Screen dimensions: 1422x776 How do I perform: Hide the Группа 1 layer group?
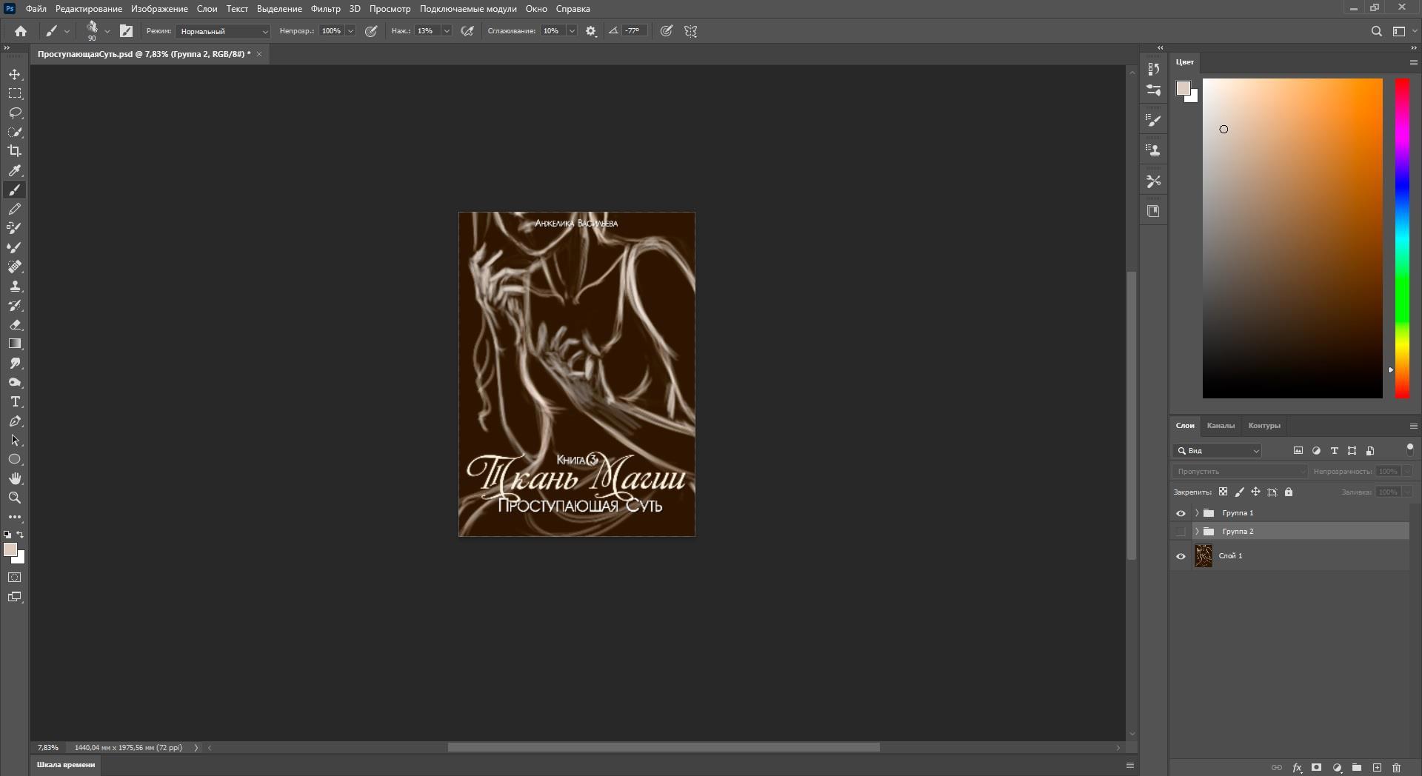click(1181, 513)
